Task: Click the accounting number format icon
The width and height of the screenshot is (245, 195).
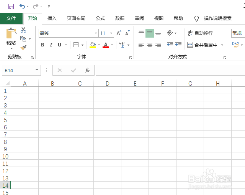Action: [x=235, y=45]
